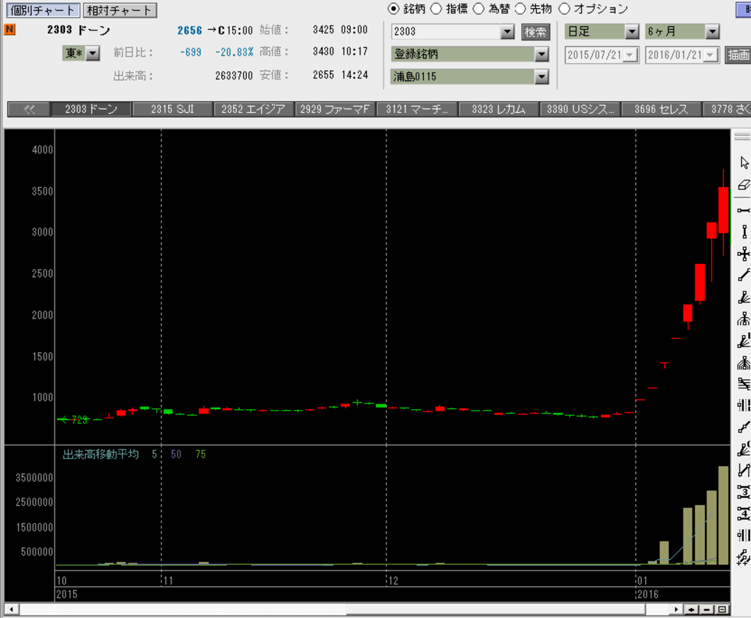Choose the horizontal line drawing tool
This screenshot has height=618, width=751.
(744, 210)
